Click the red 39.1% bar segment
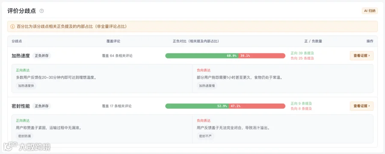 [262, 56]
